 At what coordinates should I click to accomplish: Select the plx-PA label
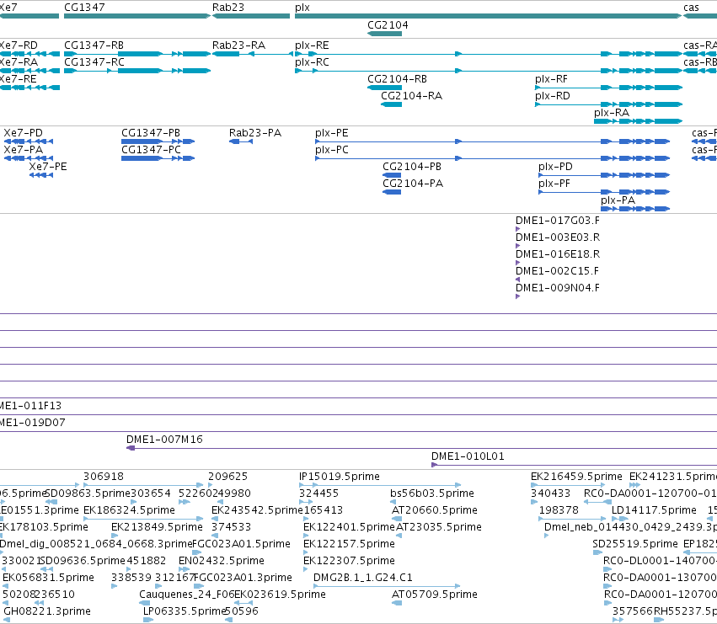tap(618, 200)
